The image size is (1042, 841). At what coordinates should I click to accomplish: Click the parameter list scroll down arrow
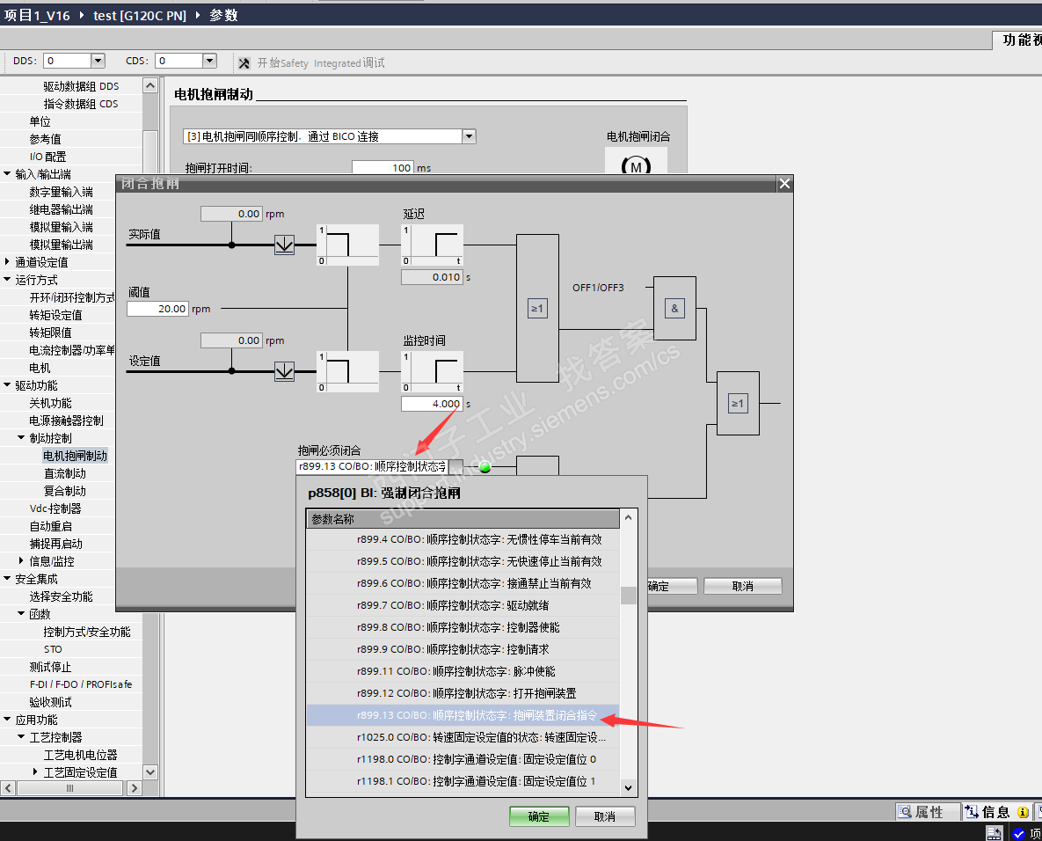tap(628, 788)
